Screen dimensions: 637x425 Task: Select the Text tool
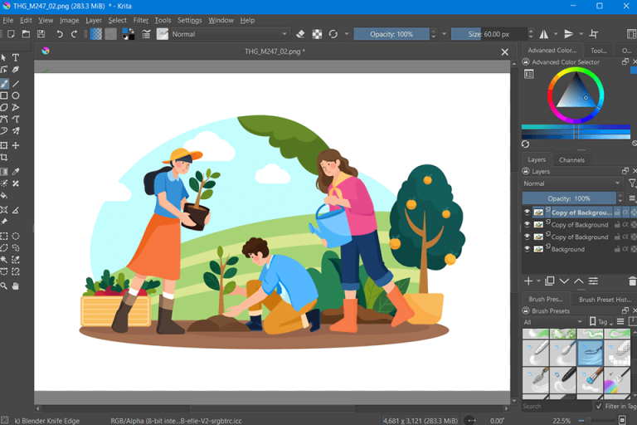(16, 58)
